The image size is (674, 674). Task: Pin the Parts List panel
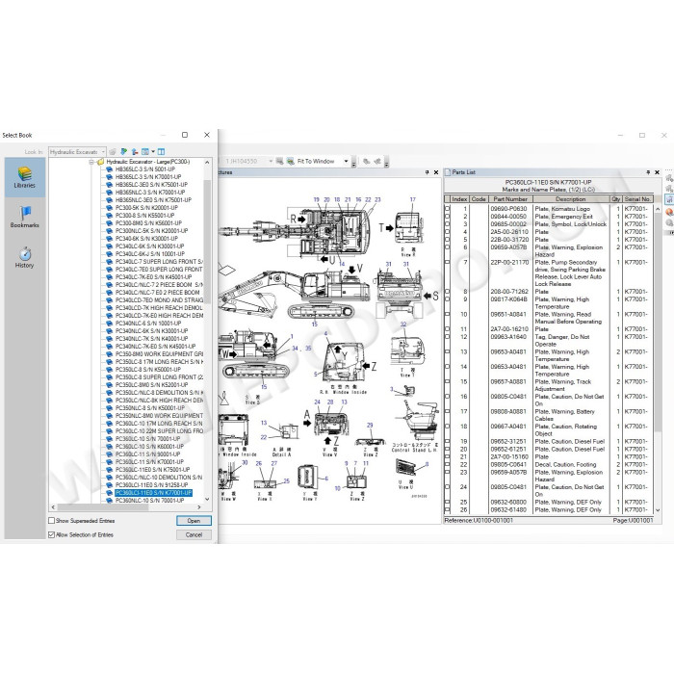(648, 172)
